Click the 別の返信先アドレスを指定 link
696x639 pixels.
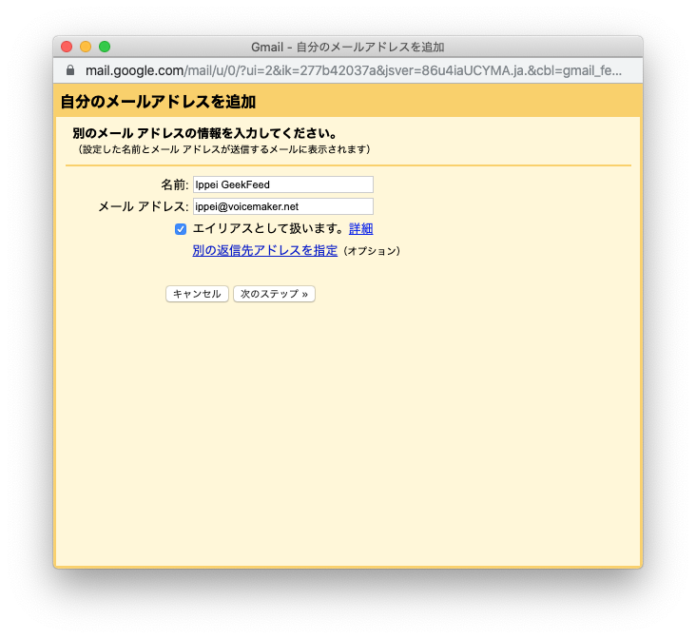[x=265, y=250]
